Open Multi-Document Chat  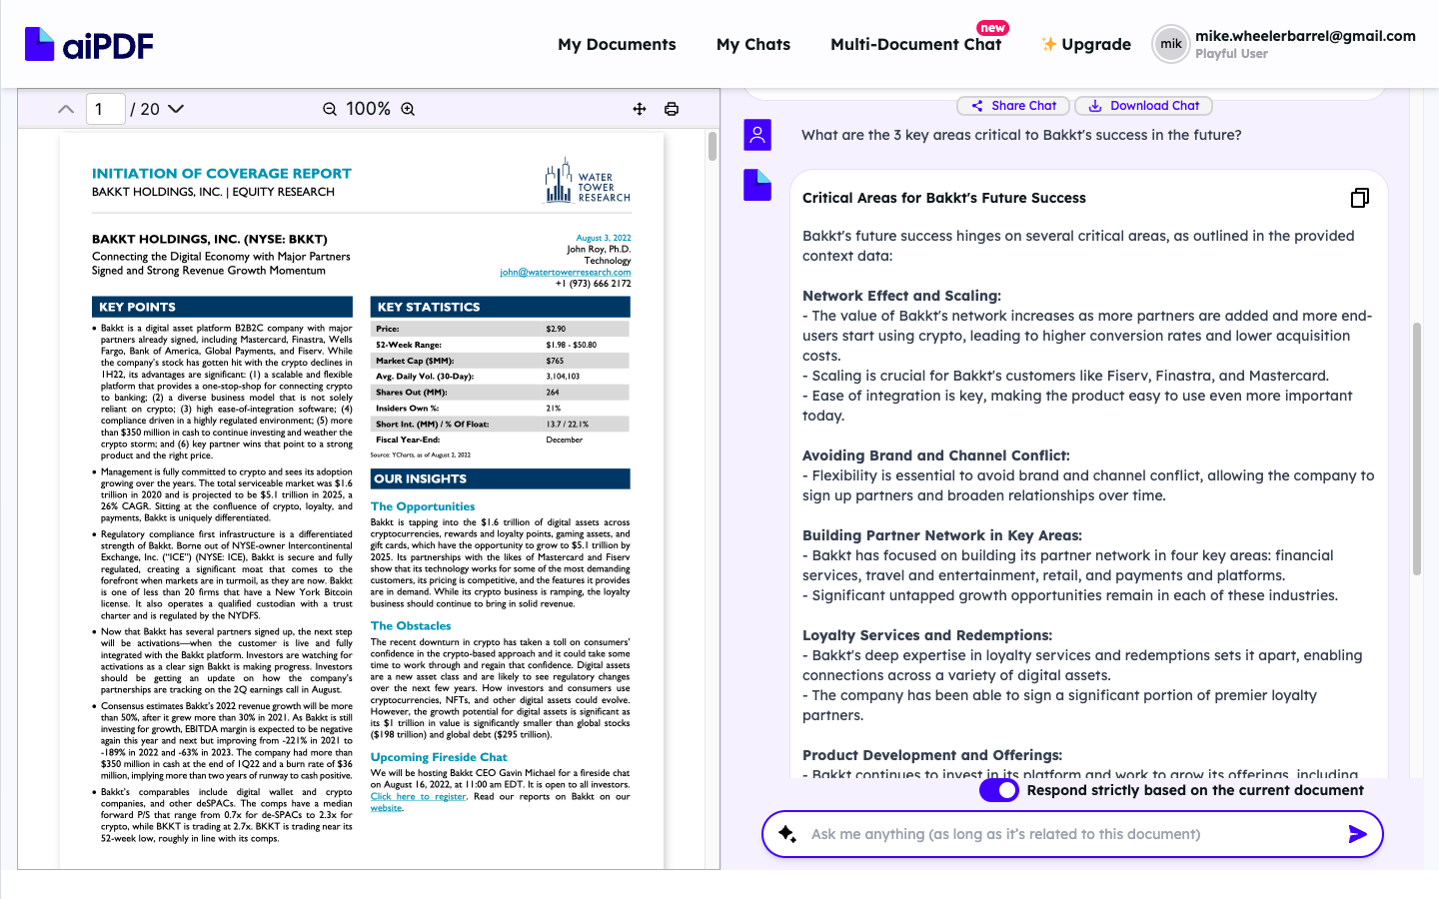pyautogui.click(x=916, y=44)
